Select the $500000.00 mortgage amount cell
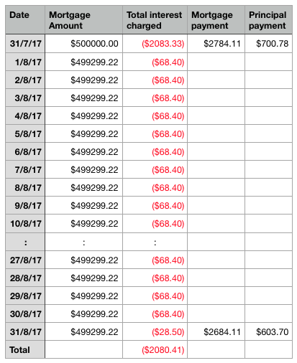 click(83, 44)
